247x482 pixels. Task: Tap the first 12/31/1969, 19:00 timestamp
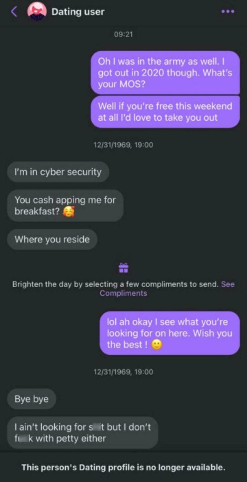123,145
